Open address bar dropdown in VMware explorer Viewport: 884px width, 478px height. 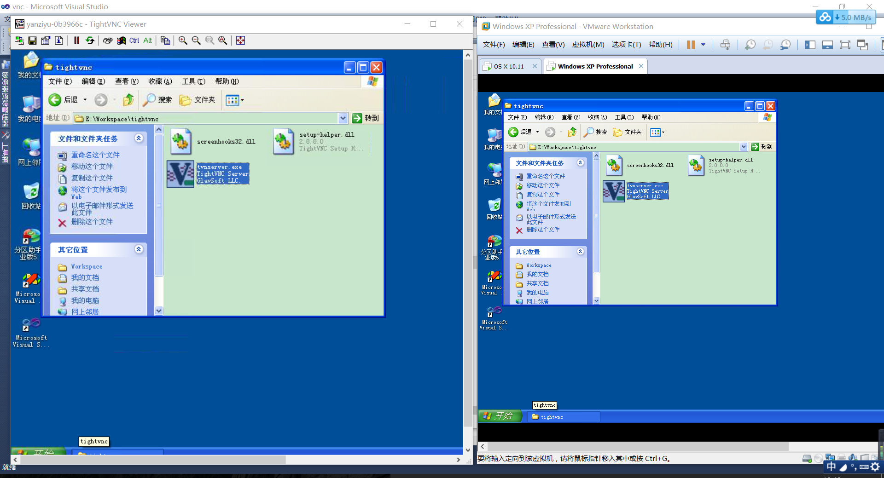744,147
